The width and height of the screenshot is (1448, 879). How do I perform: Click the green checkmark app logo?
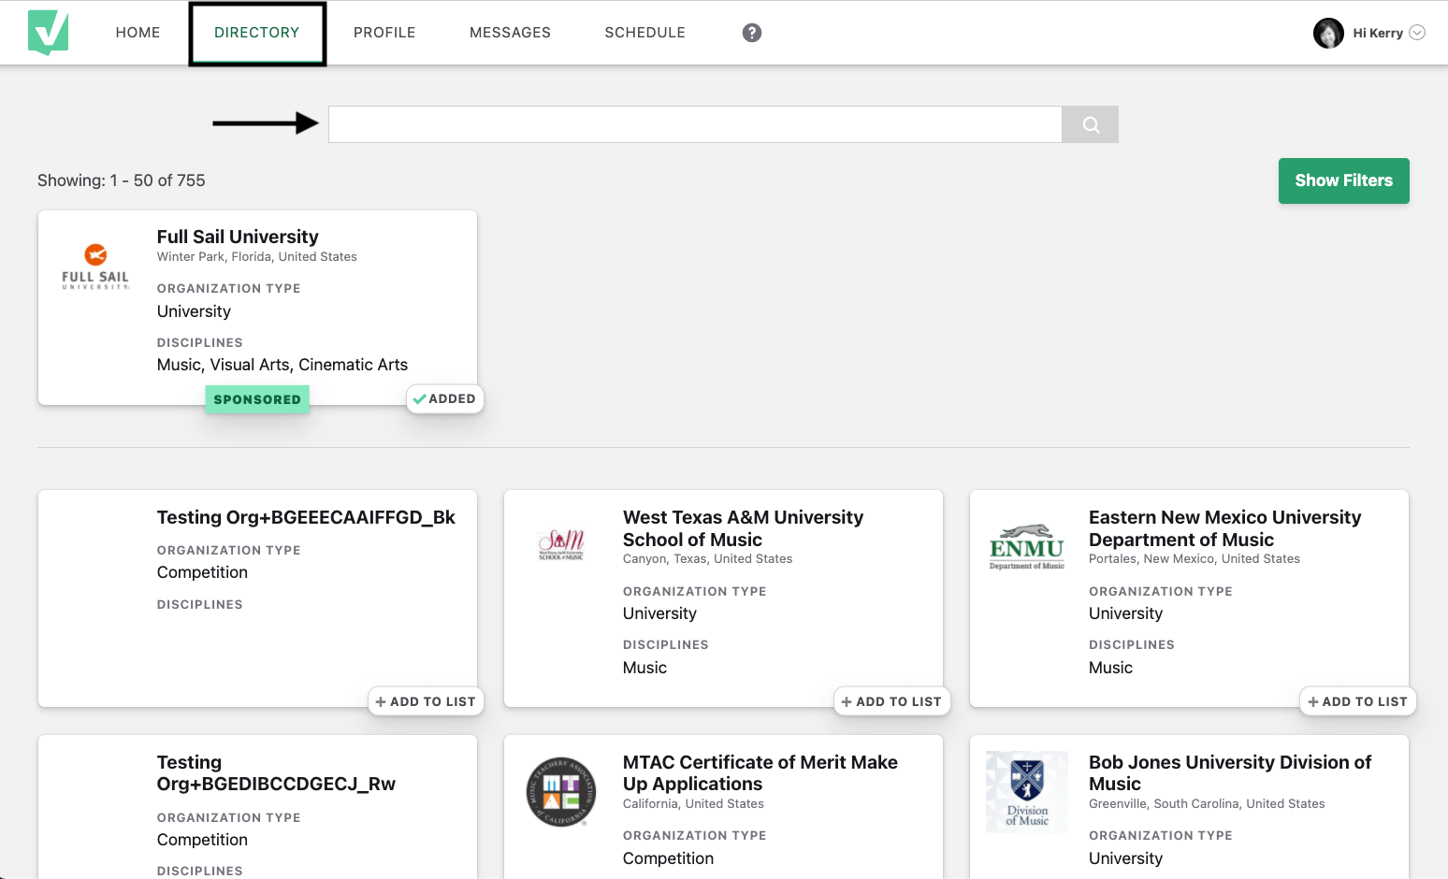pyautogui.click(x=49, y=33)
